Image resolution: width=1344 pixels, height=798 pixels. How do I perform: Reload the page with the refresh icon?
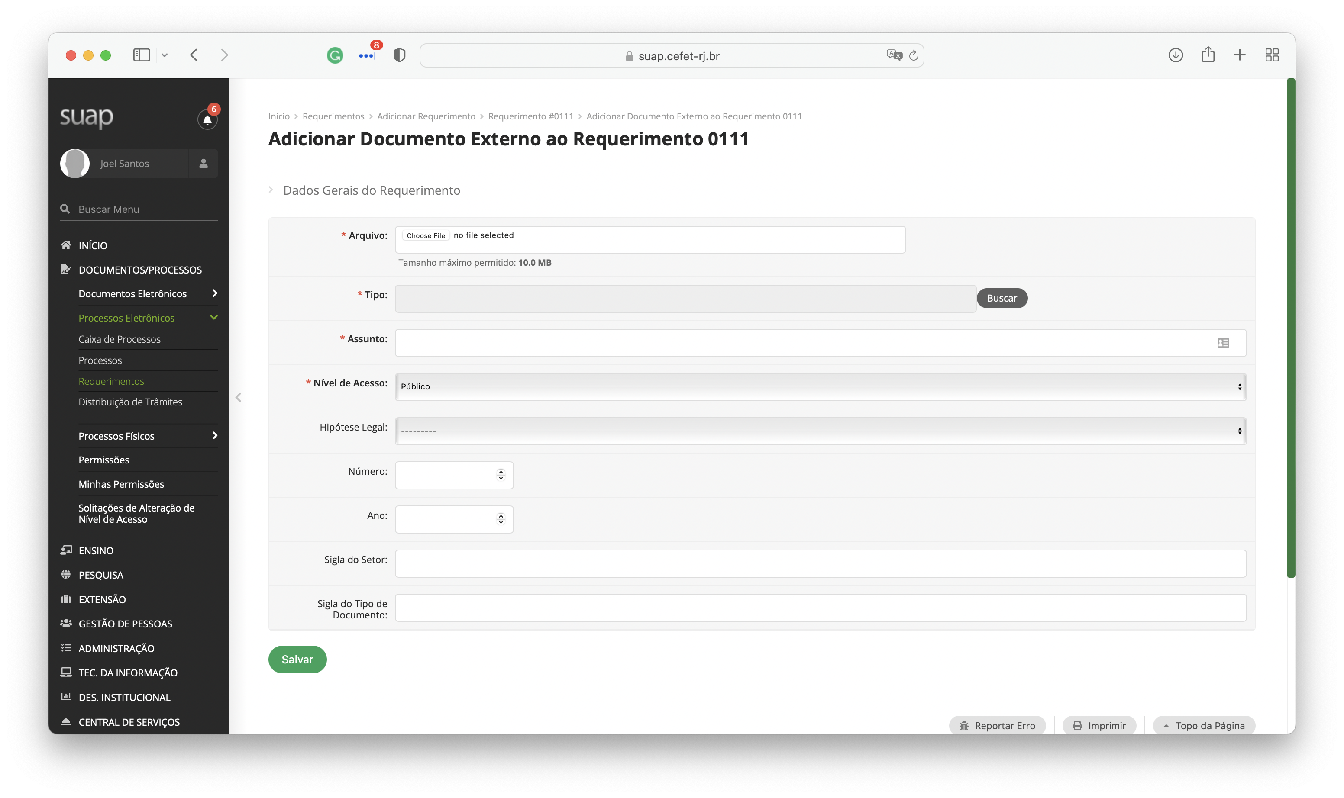point(914,55)
